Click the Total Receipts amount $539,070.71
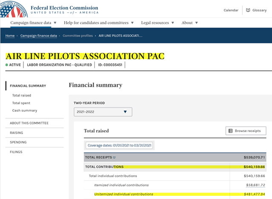 254,158
